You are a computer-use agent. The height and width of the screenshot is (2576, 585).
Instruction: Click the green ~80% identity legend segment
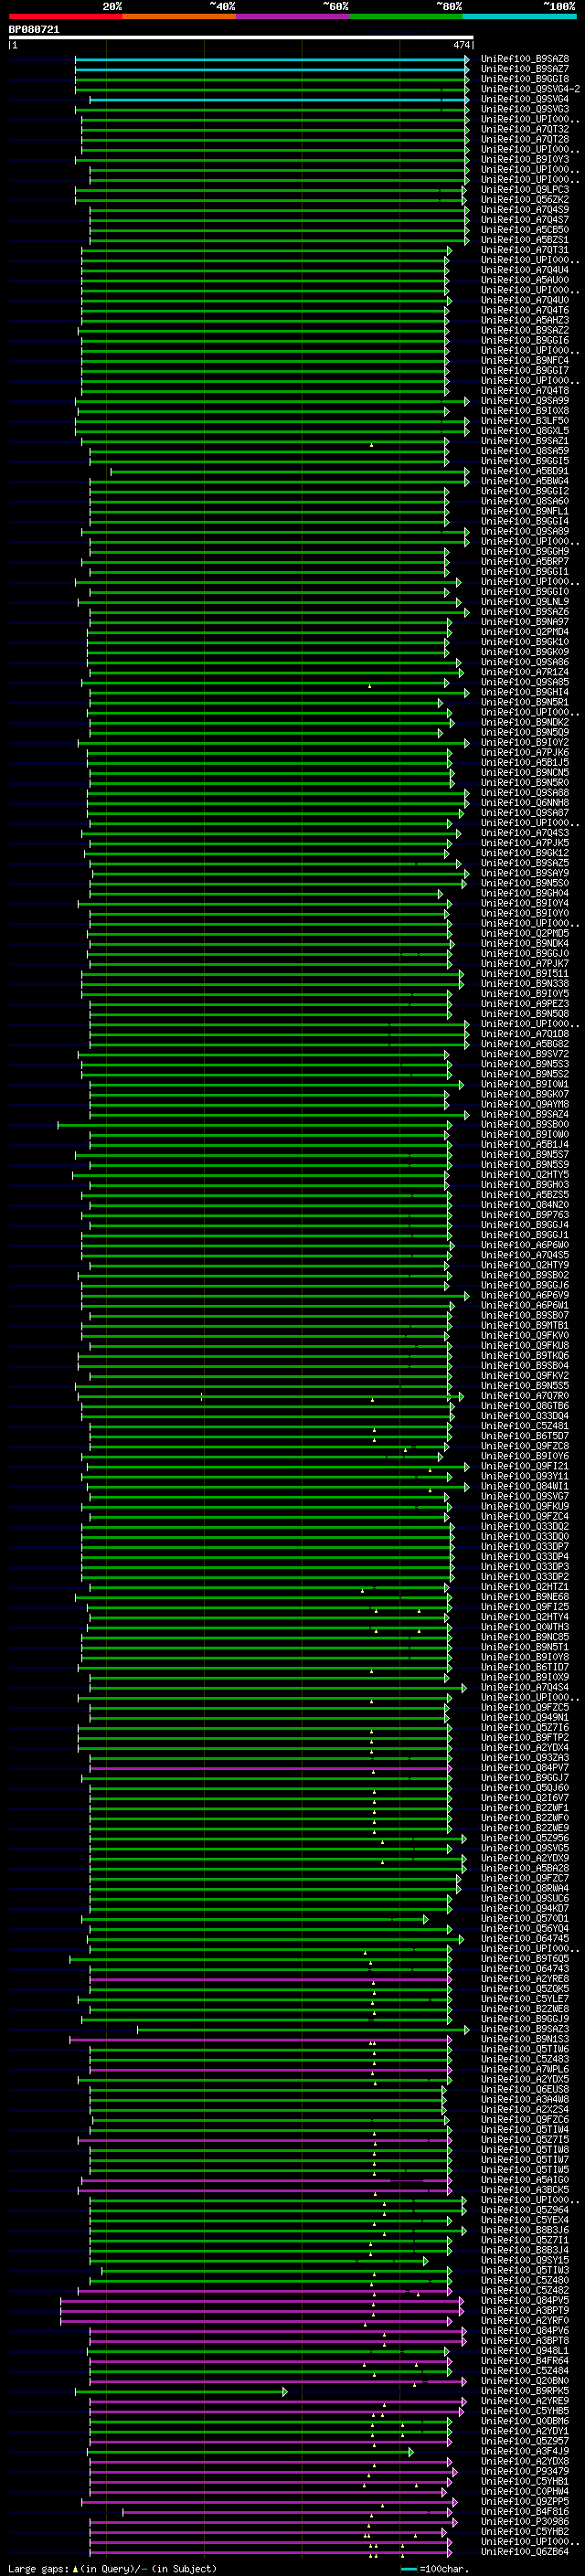tap(406, 16)
